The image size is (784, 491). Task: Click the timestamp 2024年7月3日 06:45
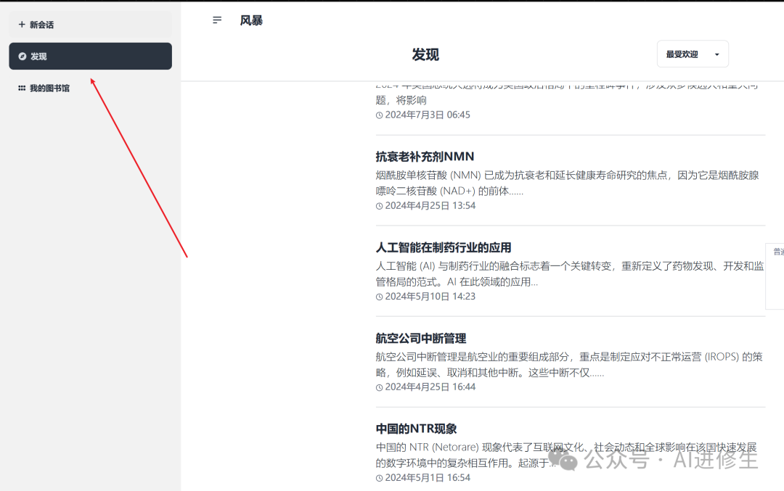pos(428,115)
